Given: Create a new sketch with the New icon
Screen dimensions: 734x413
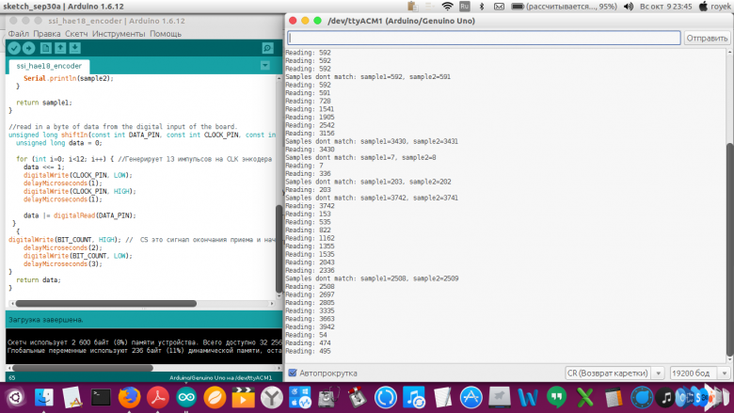Looking at the screenshot, I should [45, 48].
